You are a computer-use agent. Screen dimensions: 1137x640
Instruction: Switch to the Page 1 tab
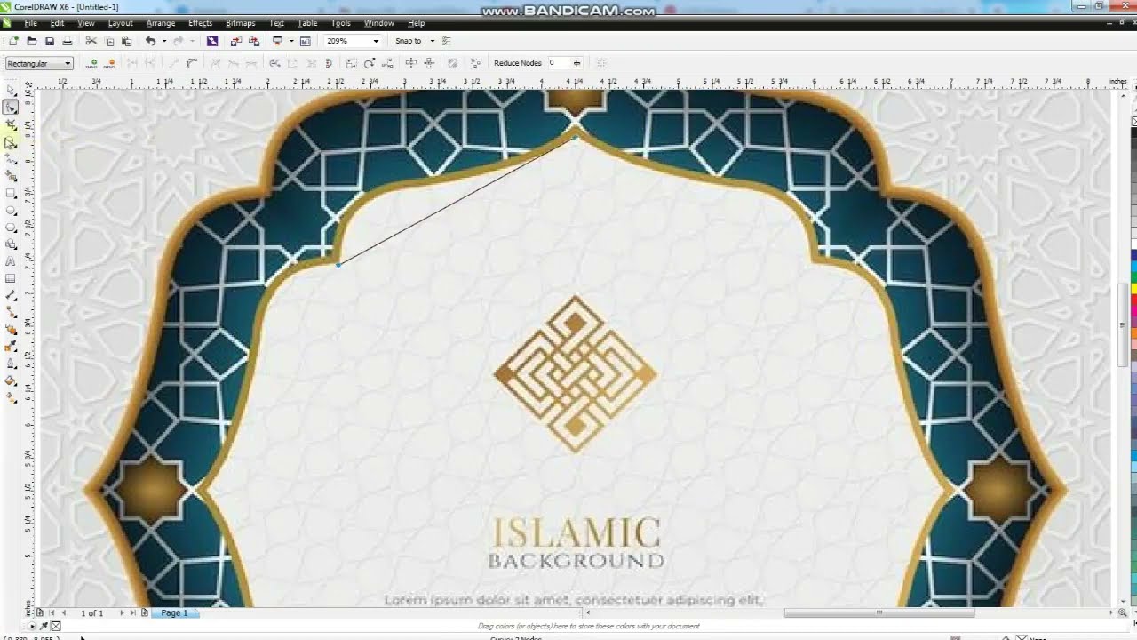click(x=174, y=612)
